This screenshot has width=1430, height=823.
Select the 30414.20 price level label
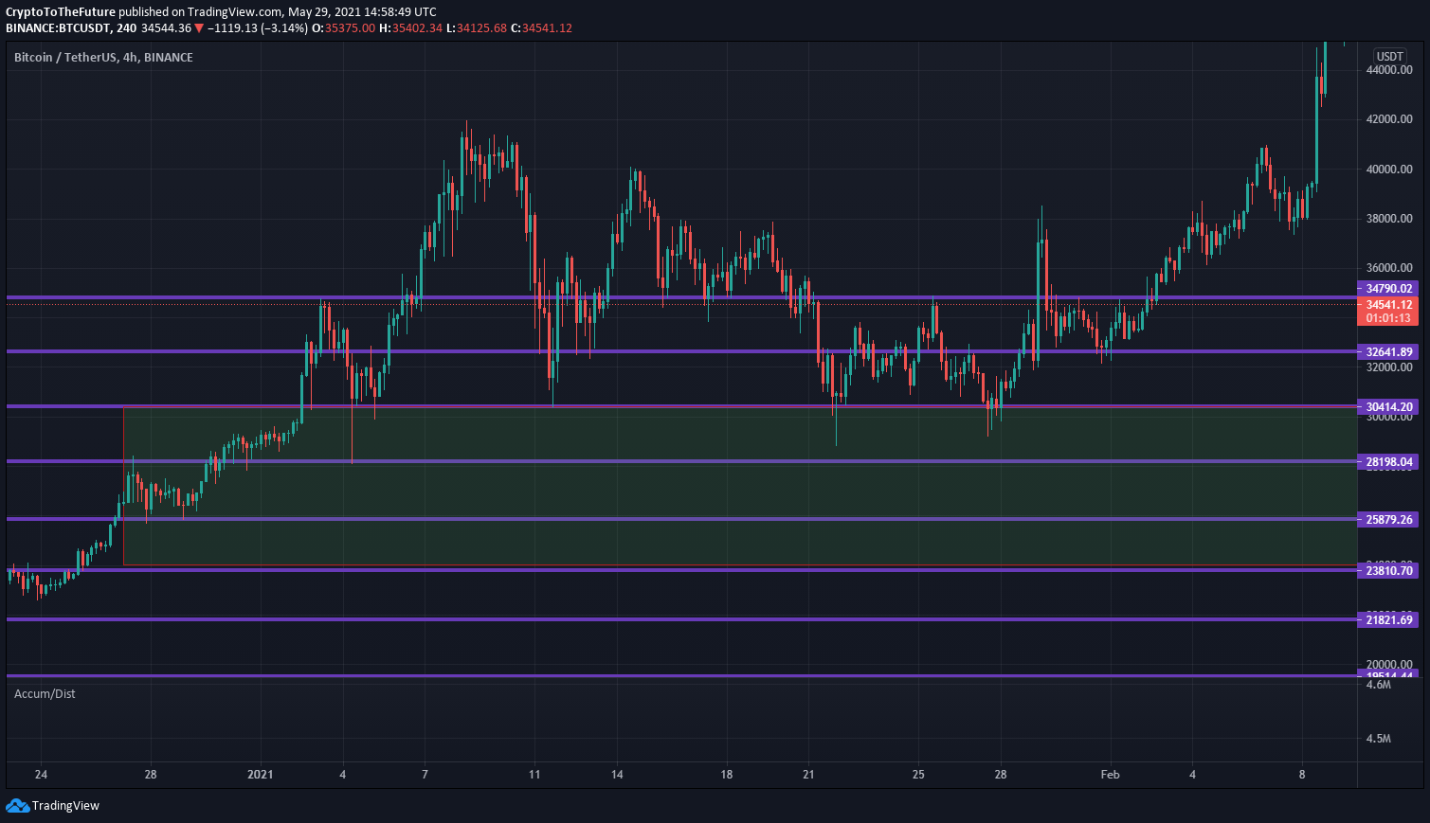point(1388,407)
